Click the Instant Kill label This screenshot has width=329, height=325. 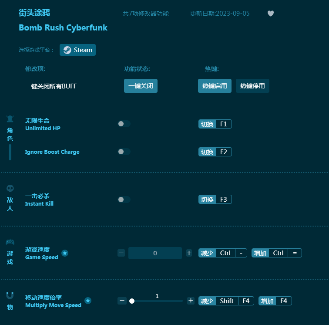[x=39, y=203]
